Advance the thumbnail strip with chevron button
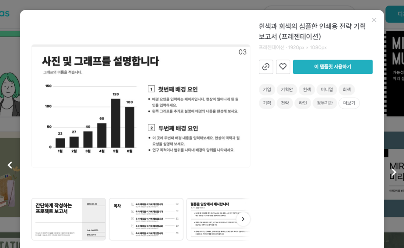The width and height of the screenshot is (404, 248). (x=243, y=219)
